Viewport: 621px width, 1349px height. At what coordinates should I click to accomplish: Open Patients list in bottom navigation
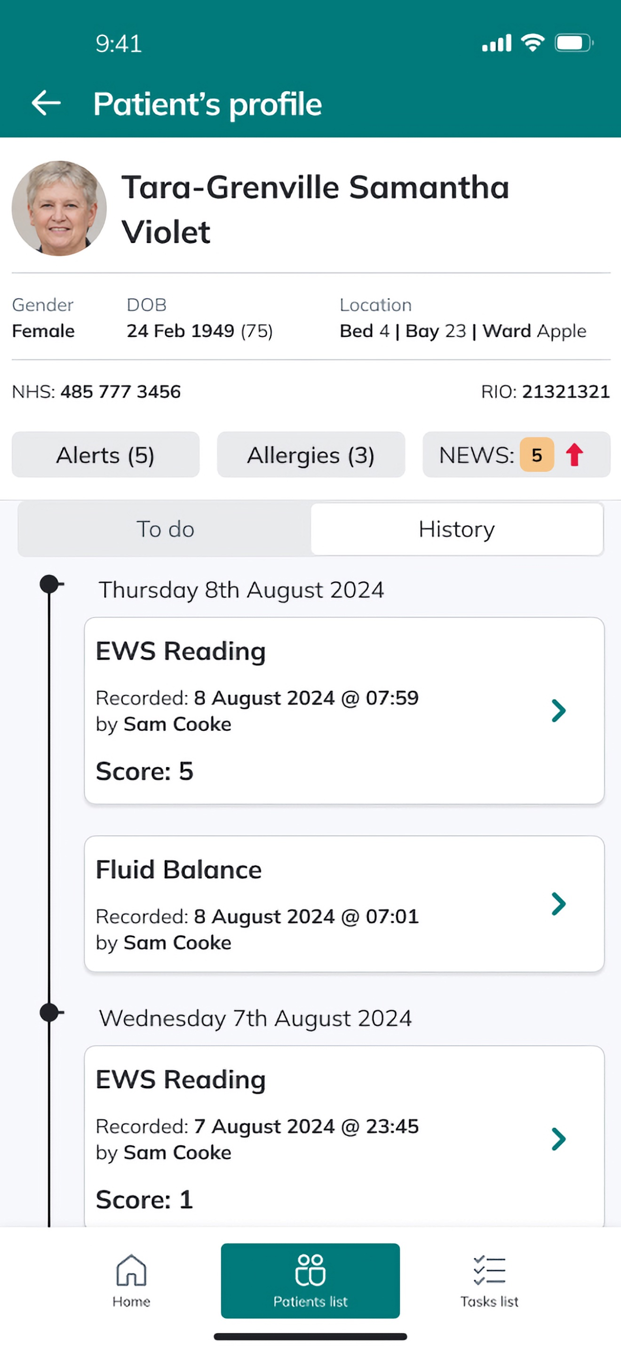click(310, 1280)
